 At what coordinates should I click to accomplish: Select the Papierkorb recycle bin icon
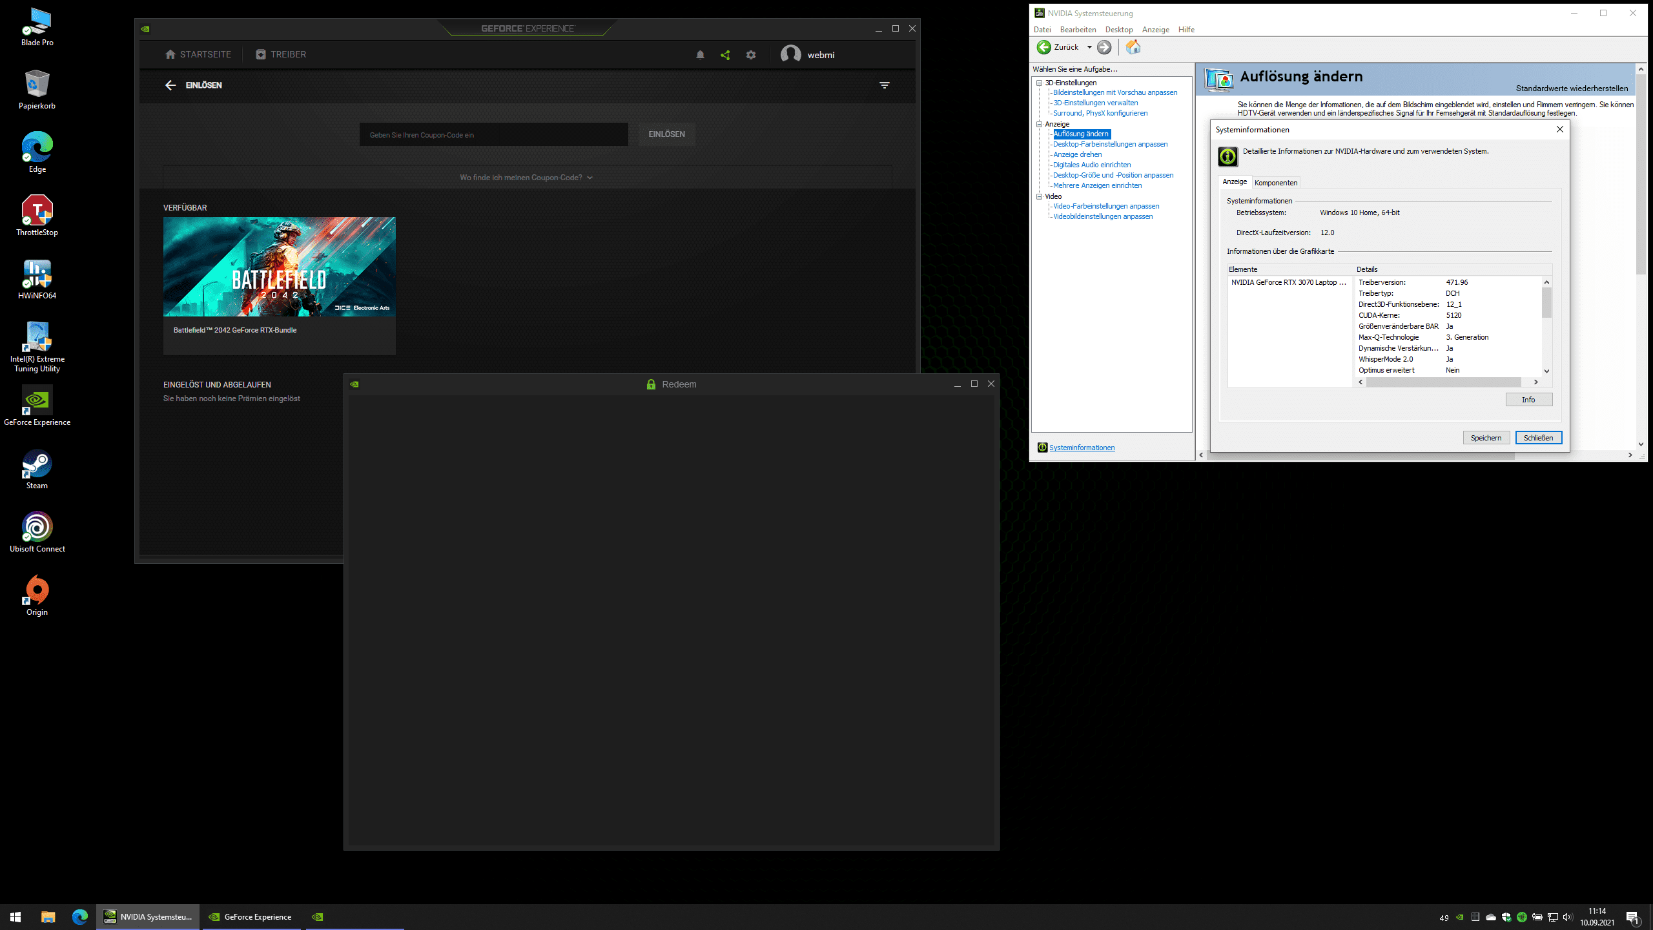tap(37, 90)
